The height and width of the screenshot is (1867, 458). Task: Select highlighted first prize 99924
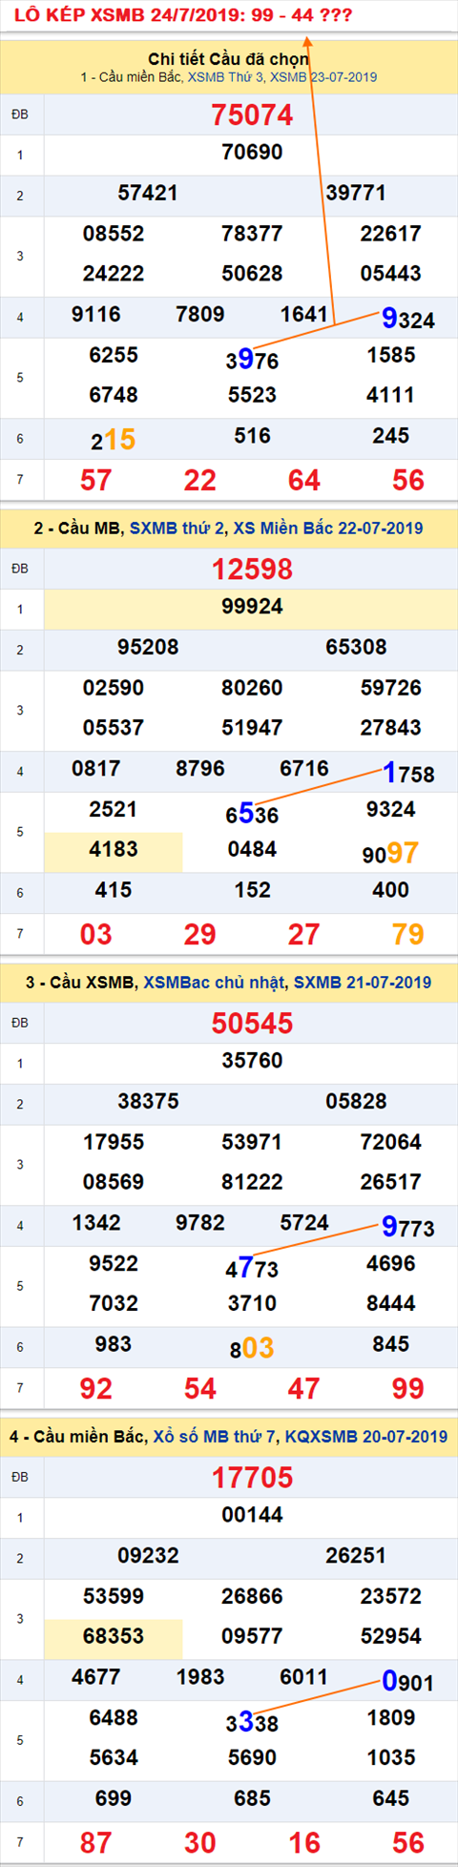click(252, 607)
